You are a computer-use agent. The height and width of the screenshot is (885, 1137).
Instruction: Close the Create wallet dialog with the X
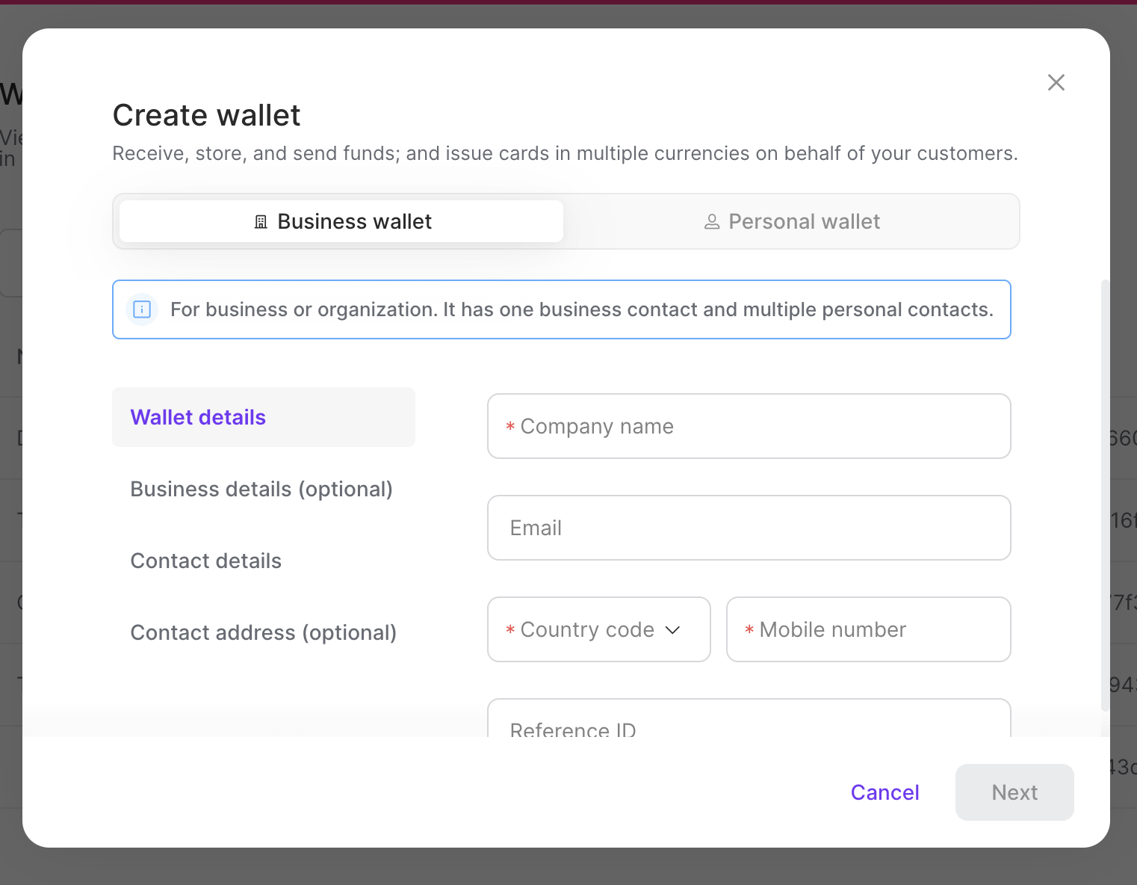click(1056, 82)
